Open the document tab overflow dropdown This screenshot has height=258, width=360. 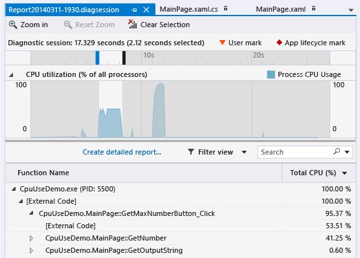(351, 10)
